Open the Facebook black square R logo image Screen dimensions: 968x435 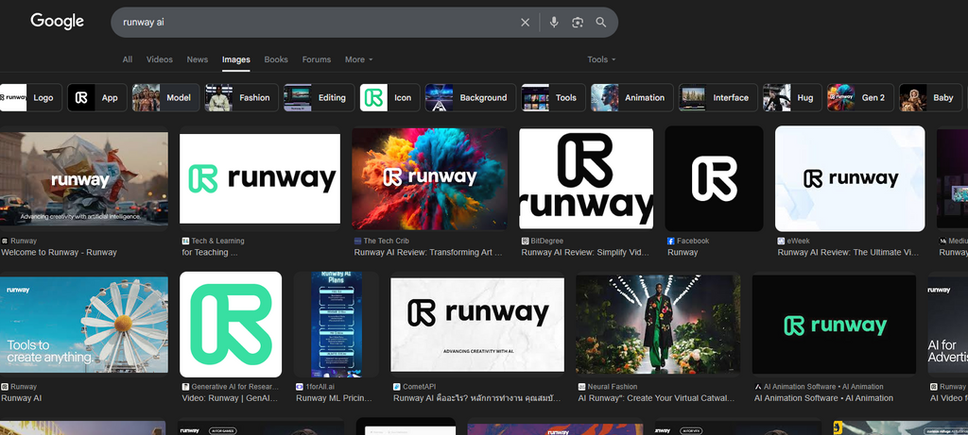pyautogui.click(x=715, y=178)
